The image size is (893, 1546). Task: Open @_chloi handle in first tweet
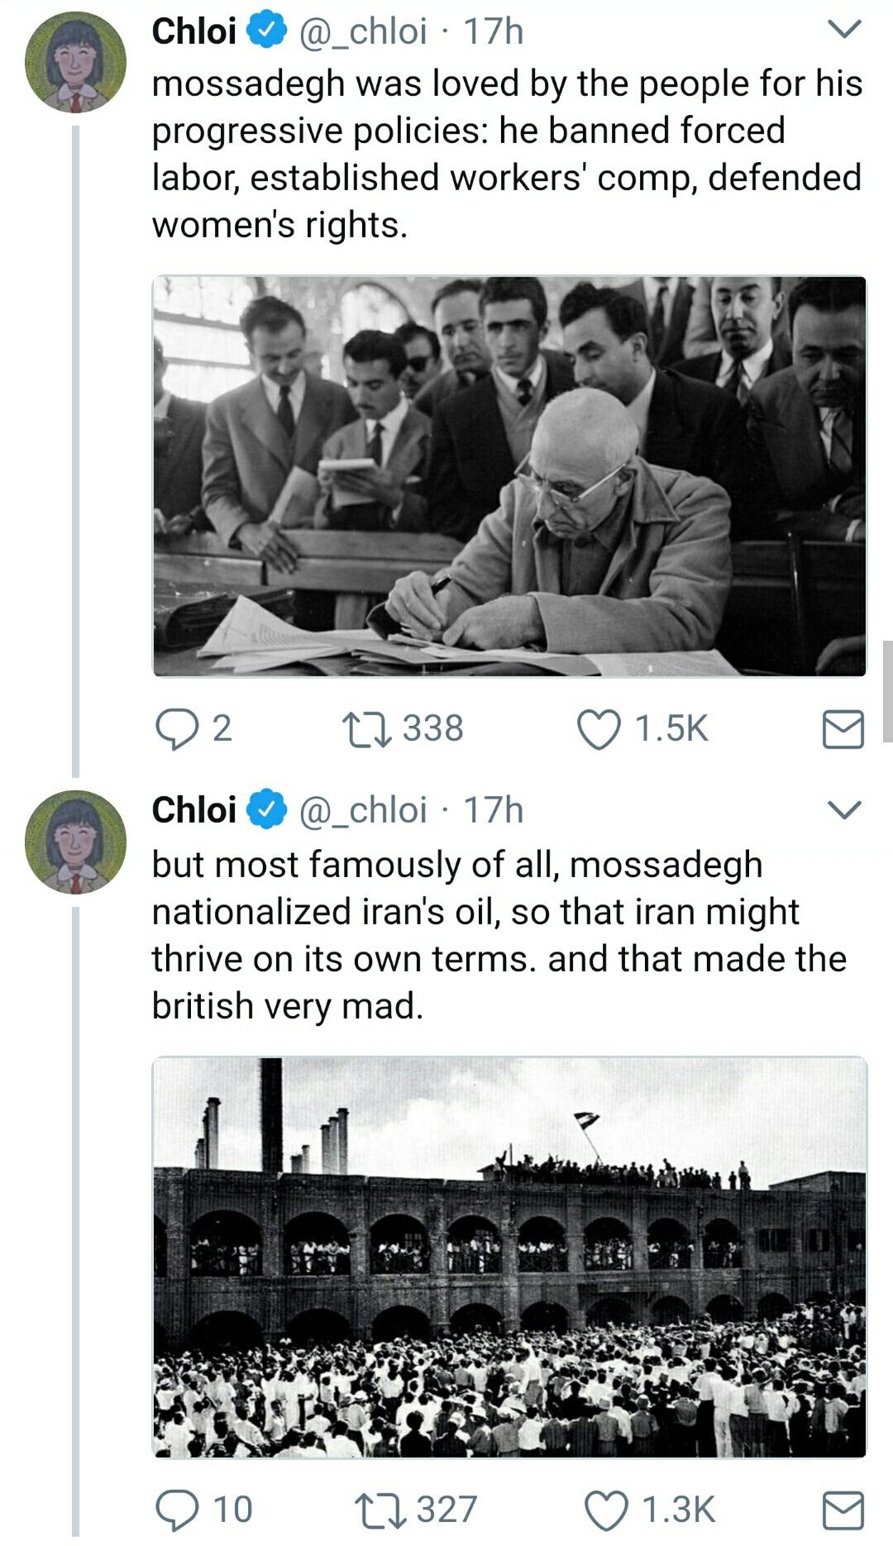362,31
